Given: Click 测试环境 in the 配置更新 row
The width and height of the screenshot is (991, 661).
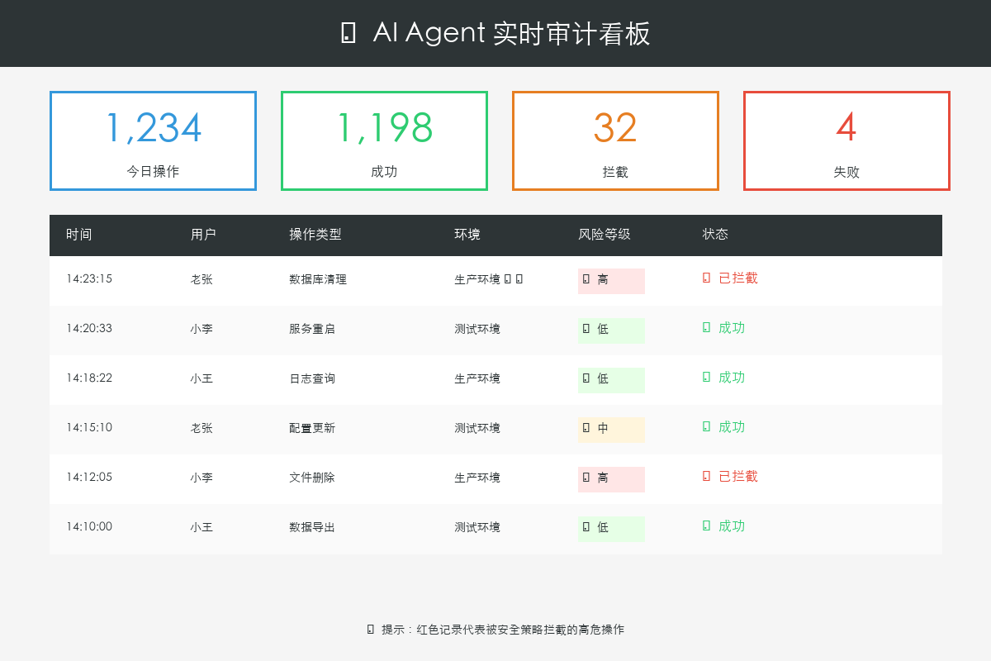Looking at the screenshot, I should (477, 428).
